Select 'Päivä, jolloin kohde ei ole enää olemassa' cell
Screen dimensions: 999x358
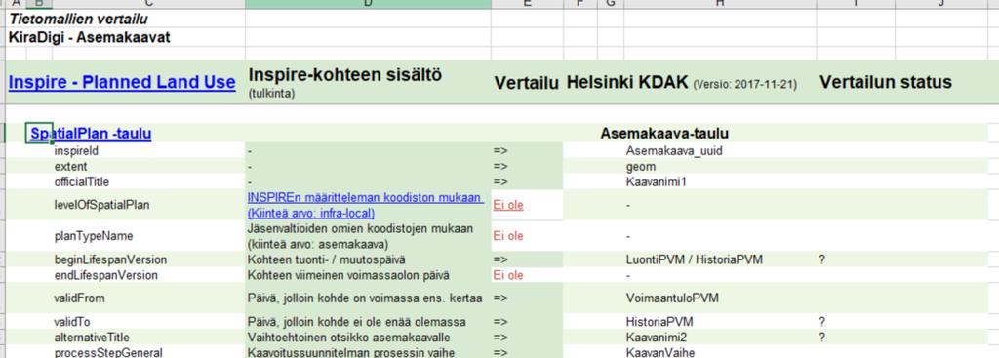pyautogui.click(x=356, y=322)
